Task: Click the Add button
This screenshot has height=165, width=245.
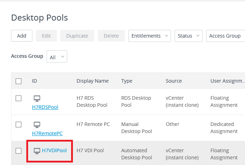Action: click(22, 36)
